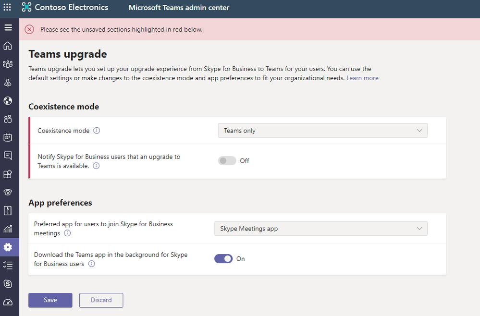Click the unsaved sections error message text
This screenshot has height=316, width=480.
point(122,29)
